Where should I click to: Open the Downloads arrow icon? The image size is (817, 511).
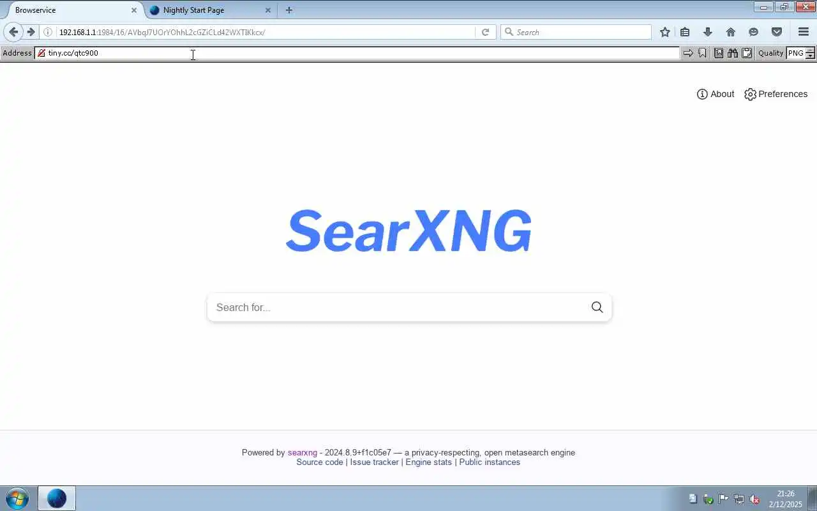coord(708,32)
